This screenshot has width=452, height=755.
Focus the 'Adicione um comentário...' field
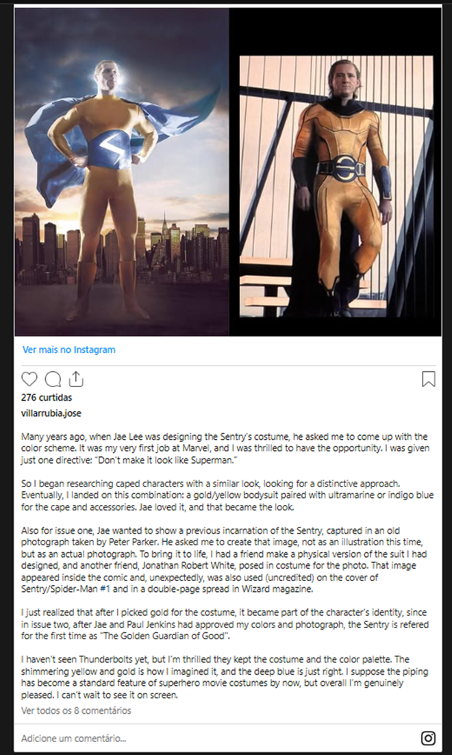(x=216, y=738)
